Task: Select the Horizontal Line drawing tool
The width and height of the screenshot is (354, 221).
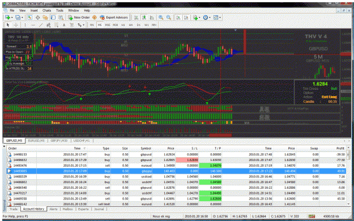Action: tap(33, 25)
